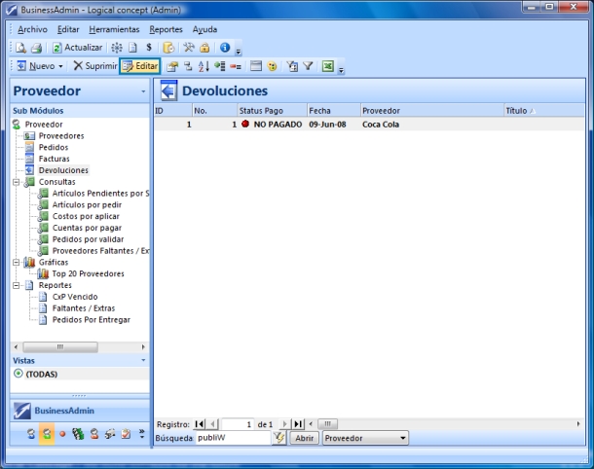This screenshot has width=594, height=469.
Task: Open the Herramientas menu
Action: coord(114,29)
